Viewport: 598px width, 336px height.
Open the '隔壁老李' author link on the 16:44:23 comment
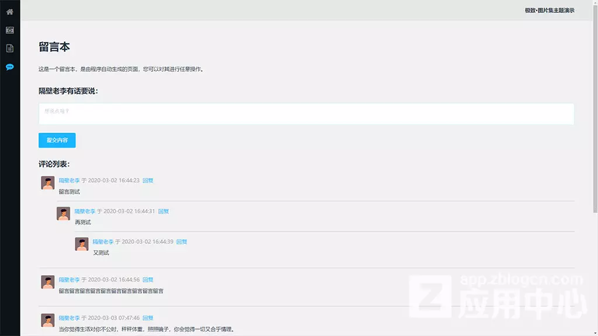coord(69,181)
